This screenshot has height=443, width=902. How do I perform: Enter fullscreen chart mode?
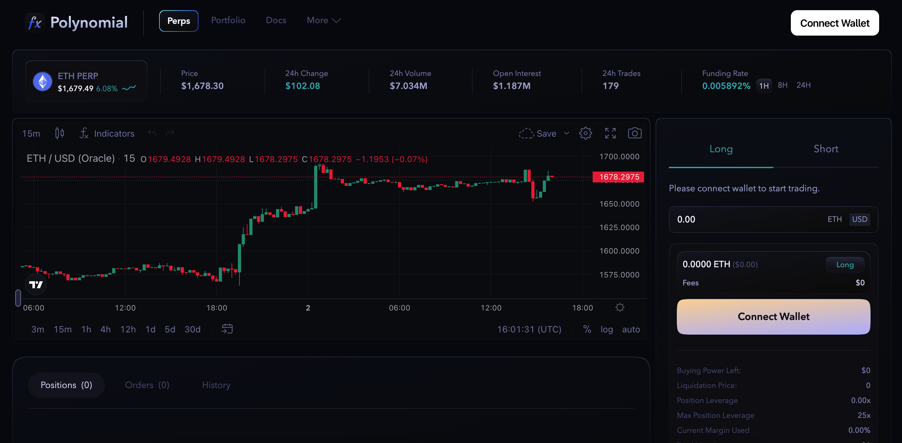coord(610,133)
